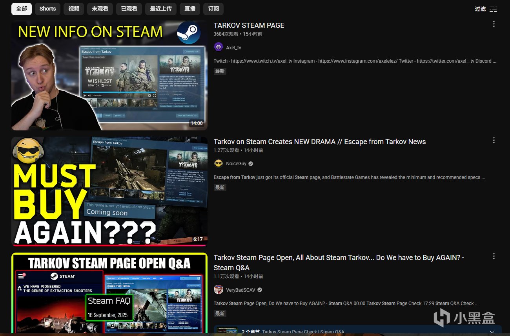Expand the chapters section chevron
Viewport: 510px width, 336px height.
point(493,332)
